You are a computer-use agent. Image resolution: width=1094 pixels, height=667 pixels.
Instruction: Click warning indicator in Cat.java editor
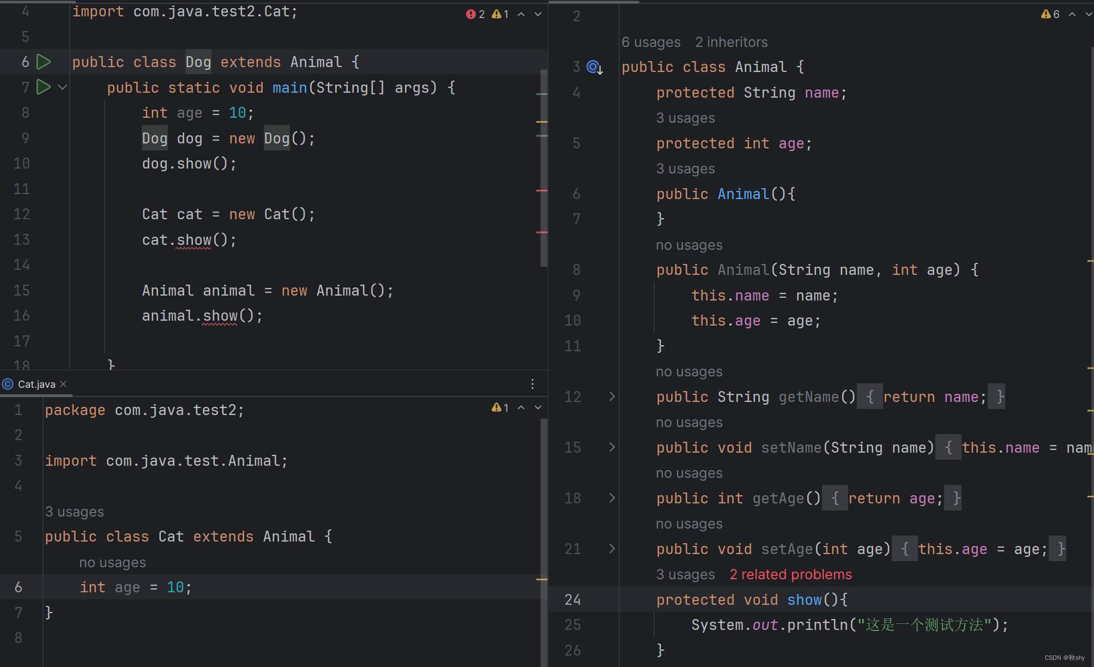[x=500, y=407]
